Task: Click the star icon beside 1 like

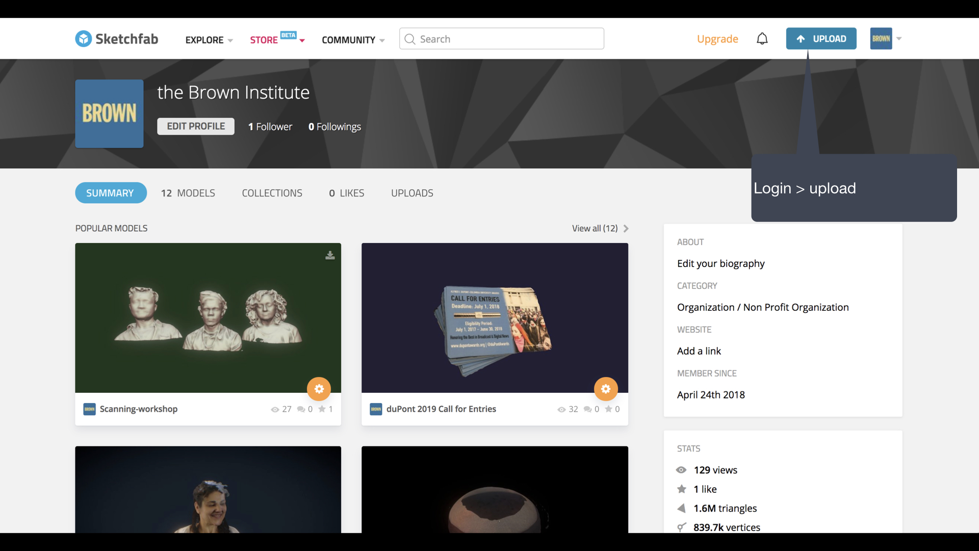Action: 682,489
